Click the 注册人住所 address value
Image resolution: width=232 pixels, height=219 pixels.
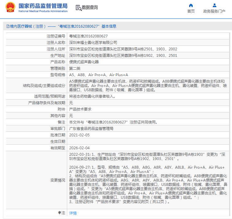point(123,49)
